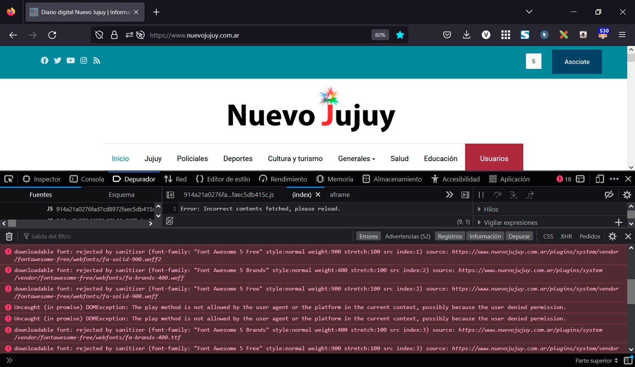Close the (index) source tab
Viewport: 635px width, 367px height.
(318, 194)
